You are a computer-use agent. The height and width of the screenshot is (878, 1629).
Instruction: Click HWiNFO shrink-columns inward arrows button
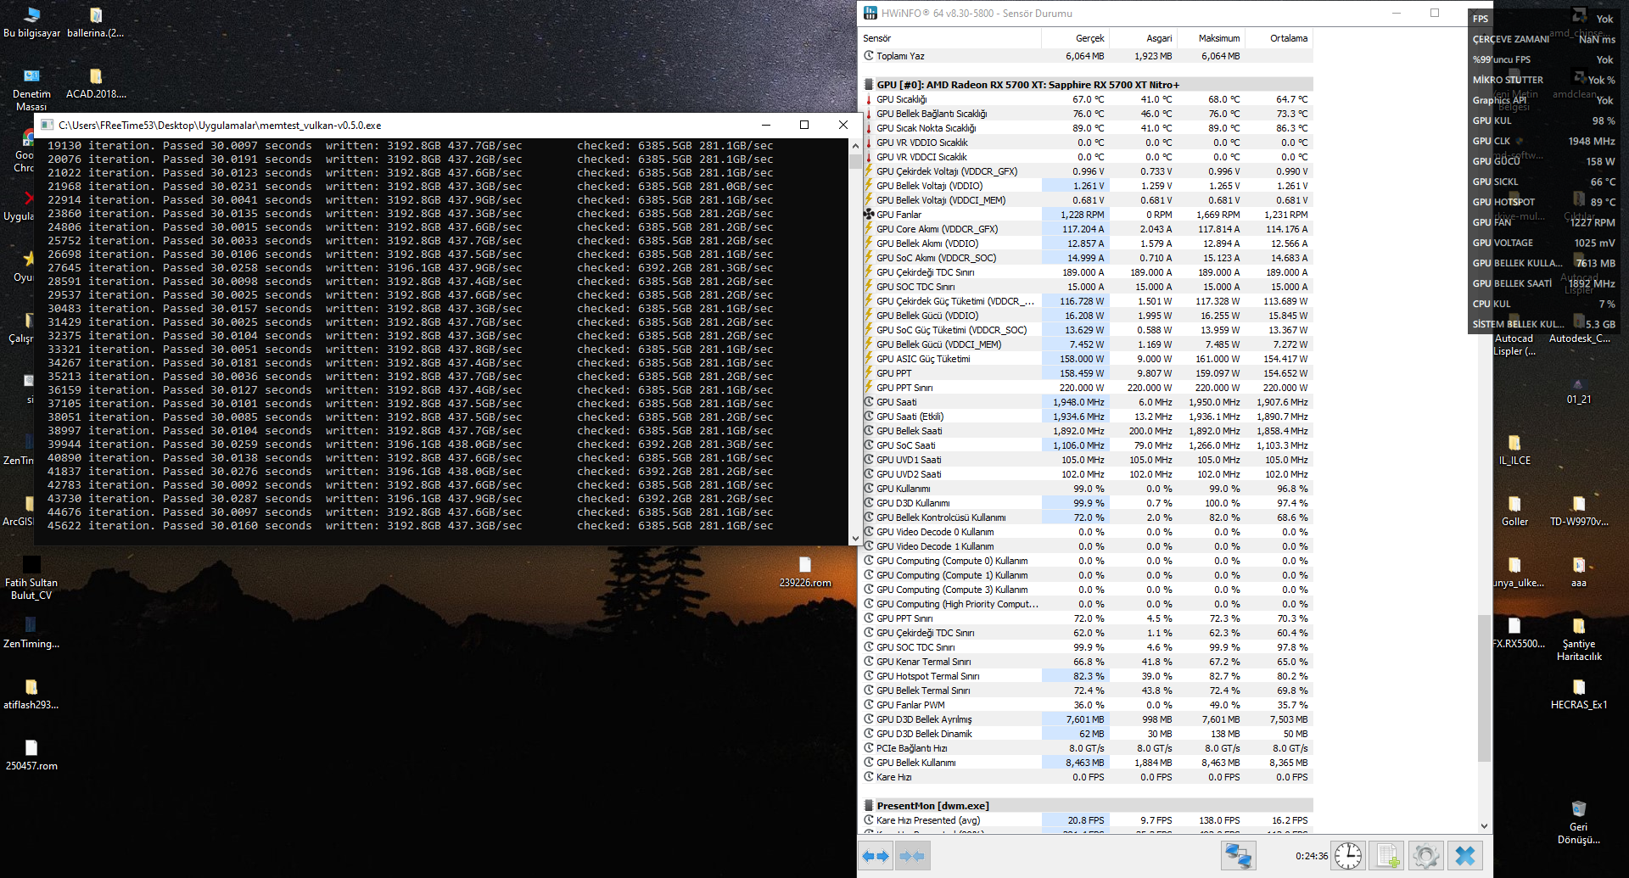tap(912, 856)
